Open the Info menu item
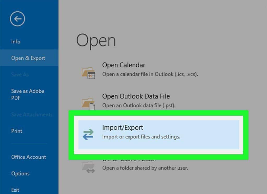 coord(16,42)
